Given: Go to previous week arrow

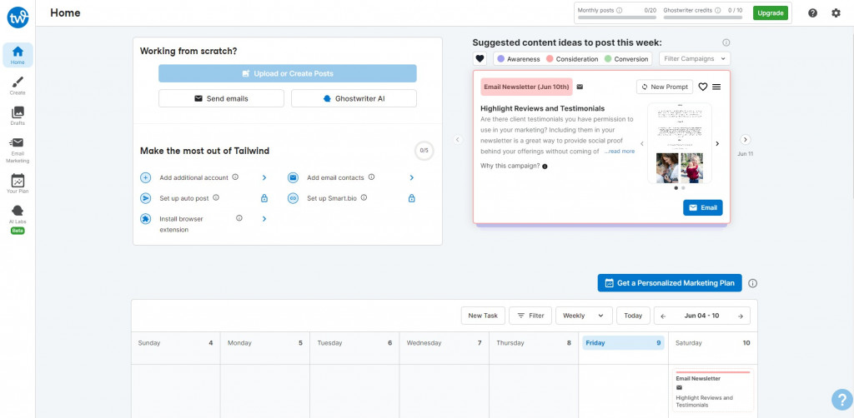Looking at the screenshot, I should (x=663, y=316).
